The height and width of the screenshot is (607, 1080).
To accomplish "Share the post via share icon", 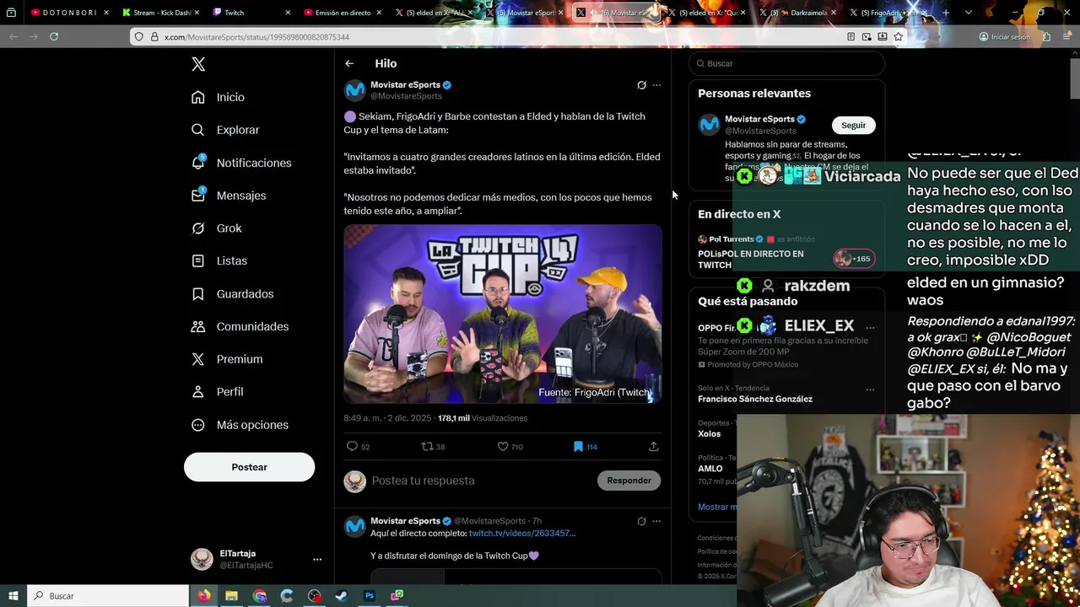I will coord(653,447).
